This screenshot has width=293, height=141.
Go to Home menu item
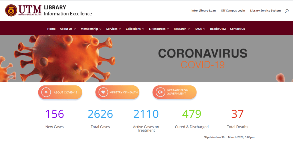tap(52, 29)
